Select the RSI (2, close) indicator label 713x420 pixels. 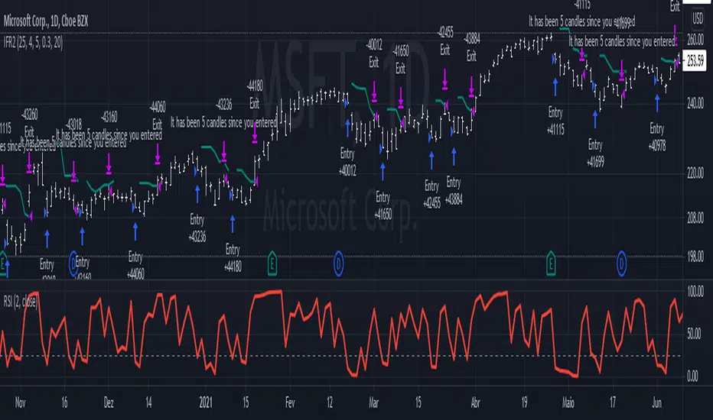point(21,302)
